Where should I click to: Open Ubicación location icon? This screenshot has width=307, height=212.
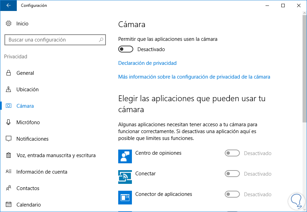(9, 90)
